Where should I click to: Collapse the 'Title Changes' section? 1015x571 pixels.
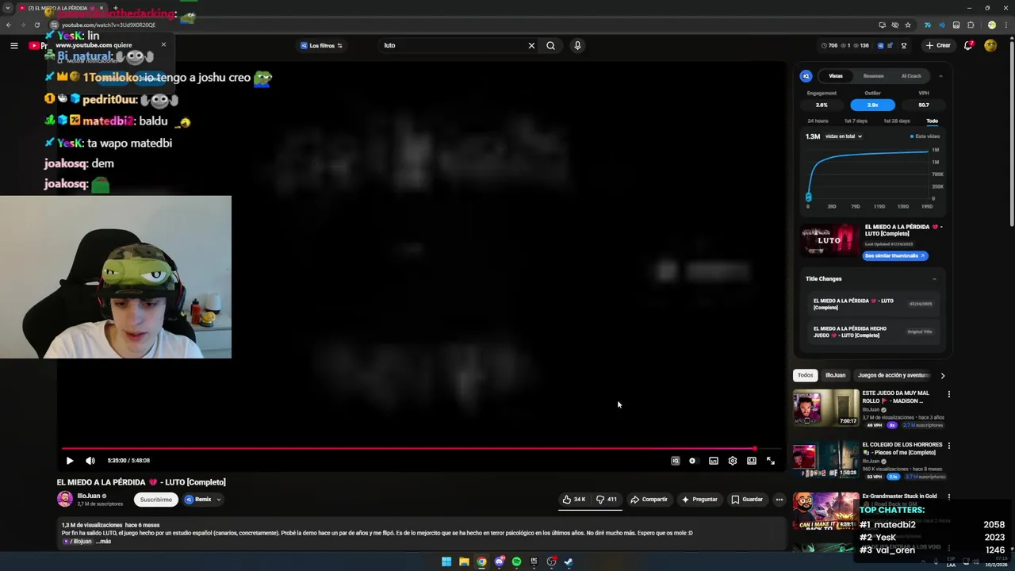click(934, 279)
